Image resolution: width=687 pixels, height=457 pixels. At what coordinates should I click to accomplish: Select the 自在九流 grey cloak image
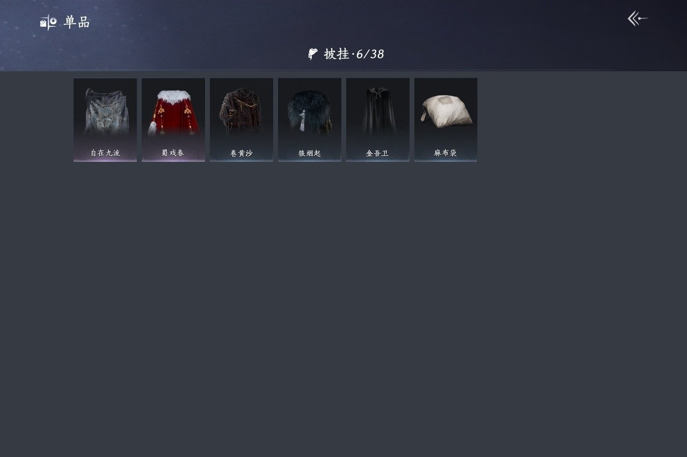(x=105, y=111)
